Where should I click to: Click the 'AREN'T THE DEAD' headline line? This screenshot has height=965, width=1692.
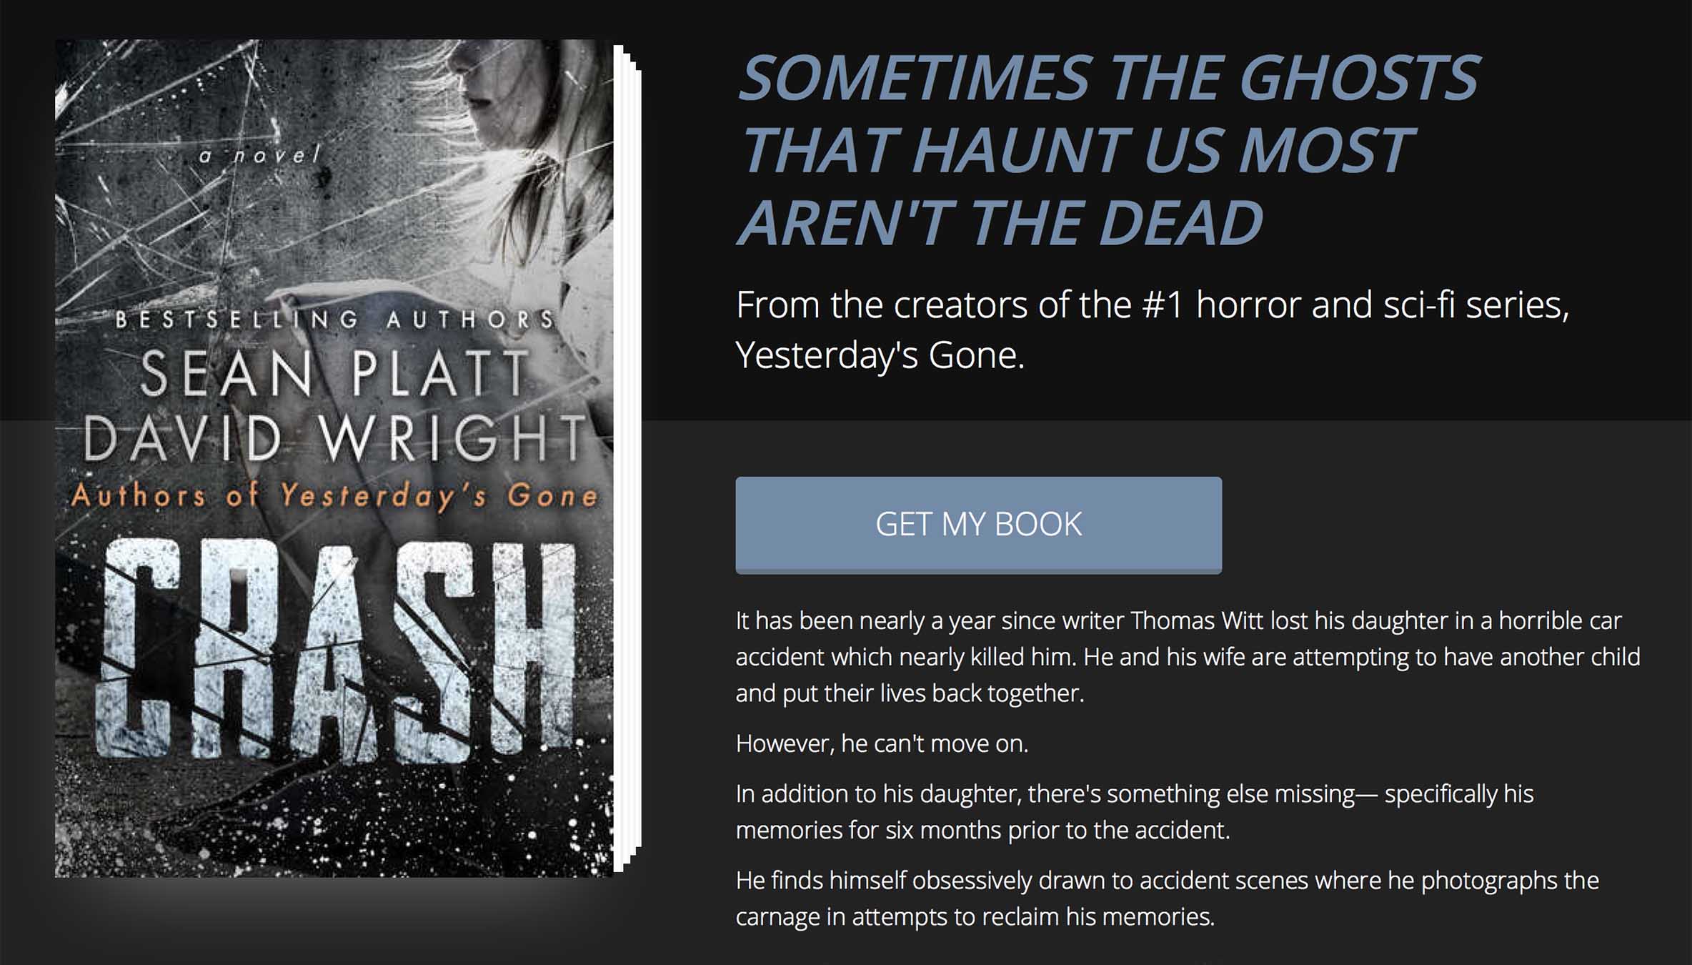pyautogui.click(x=1000, y=223)
